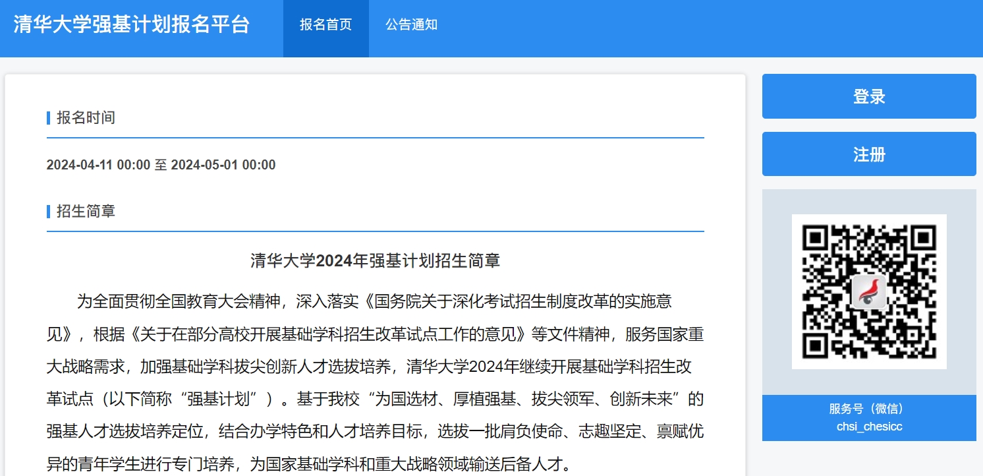Screen dimensions: 983x476
Task: Click the title 清华大学2024年强基计划招生简章
Action: click(x=375, y=260)
